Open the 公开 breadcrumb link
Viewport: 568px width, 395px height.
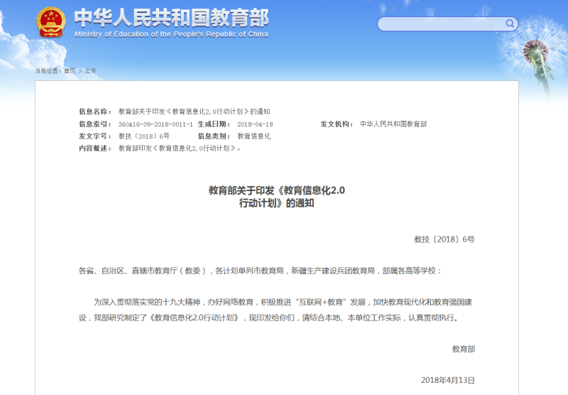point(91,70)
